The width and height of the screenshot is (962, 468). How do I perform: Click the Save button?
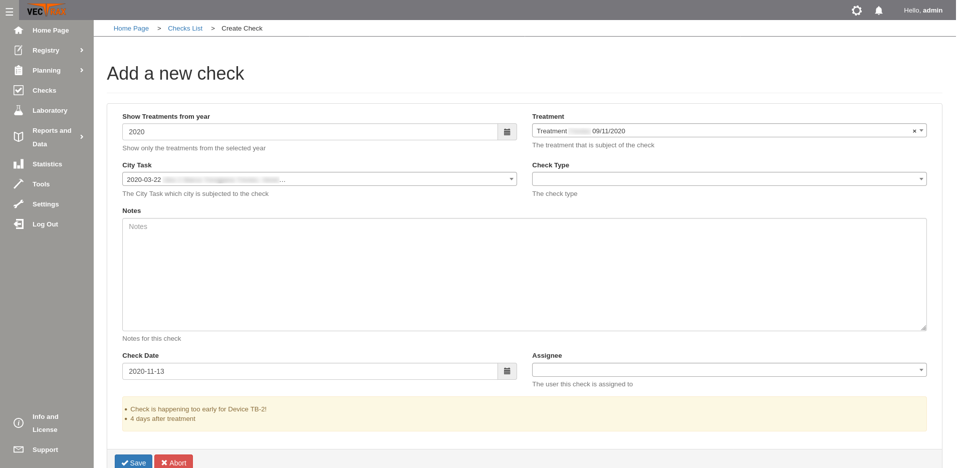(133, 462)
